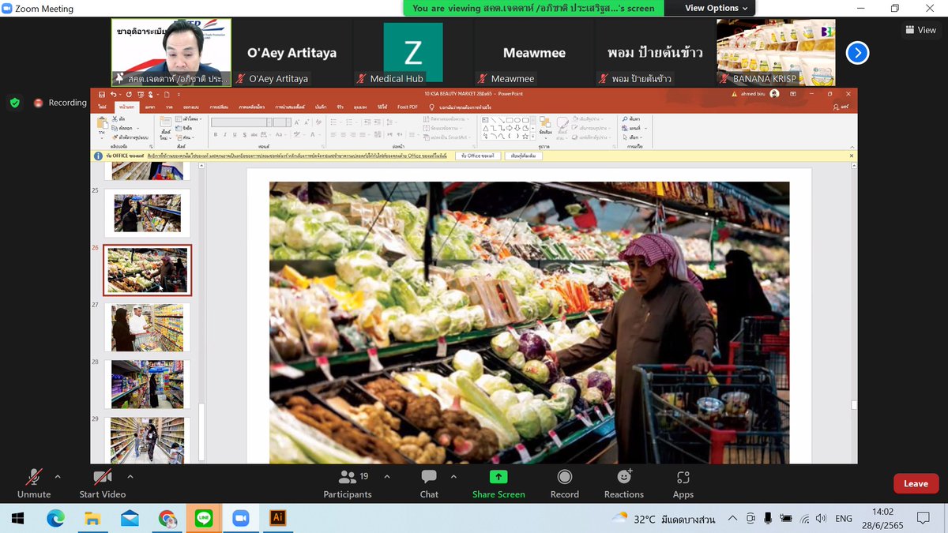Click the Find magnifier in Editing group
Image resolution: width=948 pixels, height=533 pixels.
pos(625,119)
